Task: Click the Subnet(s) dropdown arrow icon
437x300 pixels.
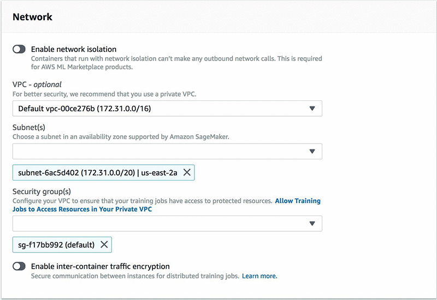Action: pos(312,151)
